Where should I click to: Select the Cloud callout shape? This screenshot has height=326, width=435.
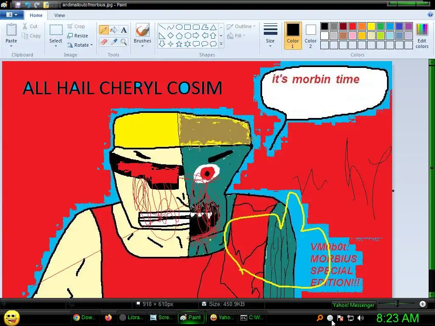213,44
